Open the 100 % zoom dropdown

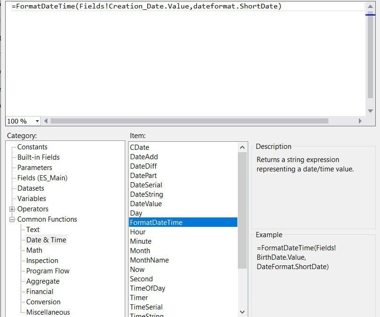point(37,121)
